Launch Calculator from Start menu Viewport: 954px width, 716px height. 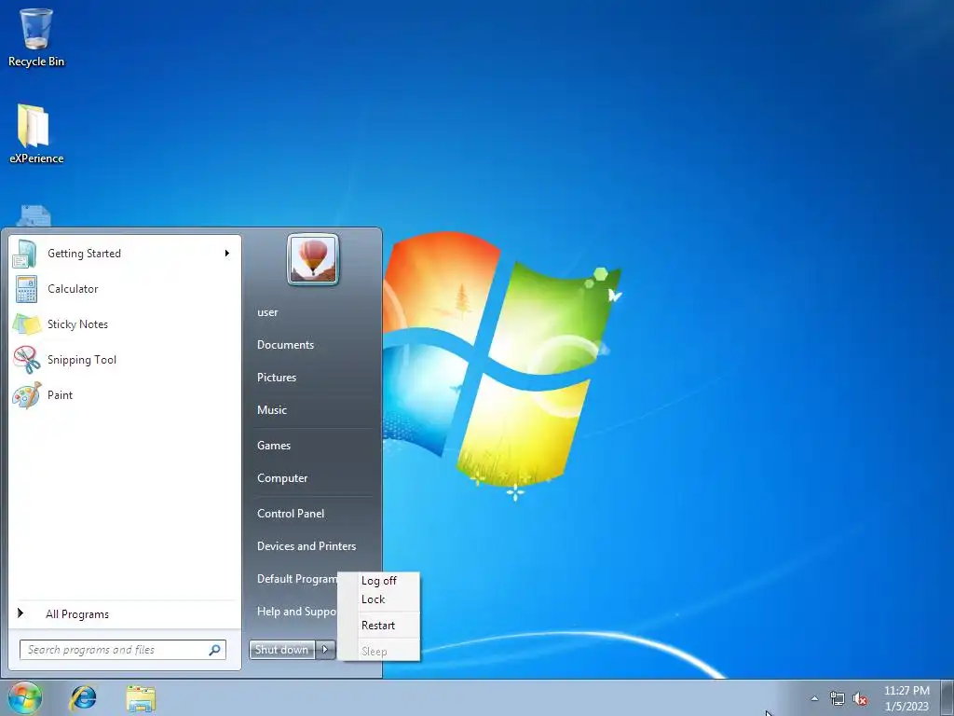click(x=125, y=289)
